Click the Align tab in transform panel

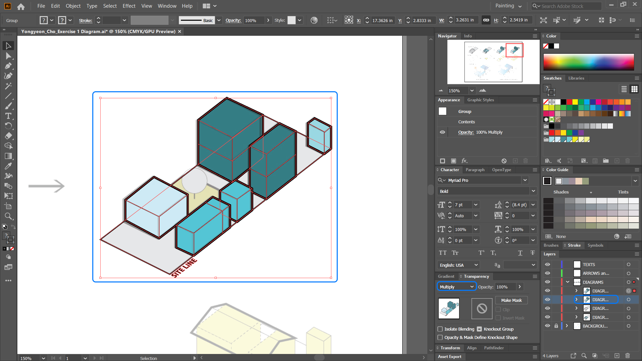[471, 348]
